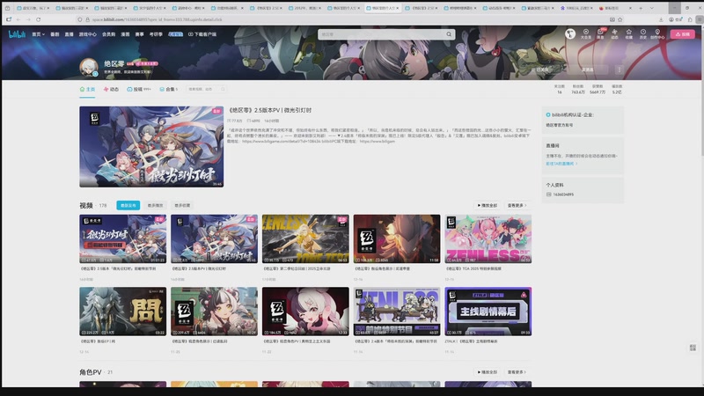Switch to the 动态 tab
Viewport: 704px width, 396px height.
coord(111,90)
